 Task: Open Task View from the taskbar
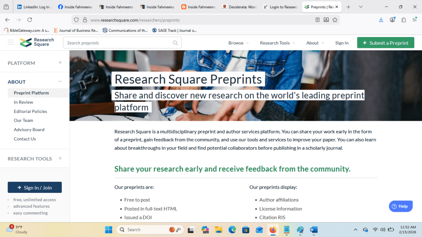[191, 230]
